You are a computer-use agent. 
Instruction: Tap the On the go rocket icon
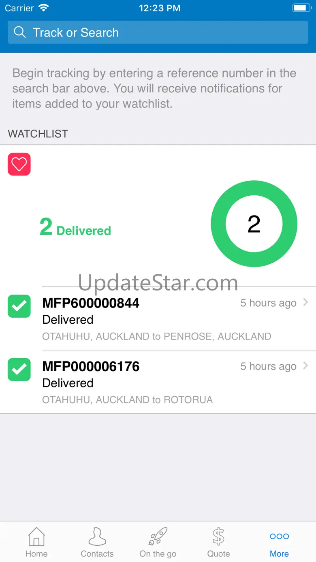[x=158, y=536]
